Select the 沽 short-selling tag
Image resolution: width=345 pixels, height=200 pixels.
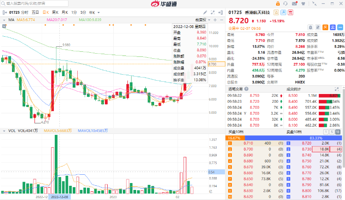click(276, 12)
